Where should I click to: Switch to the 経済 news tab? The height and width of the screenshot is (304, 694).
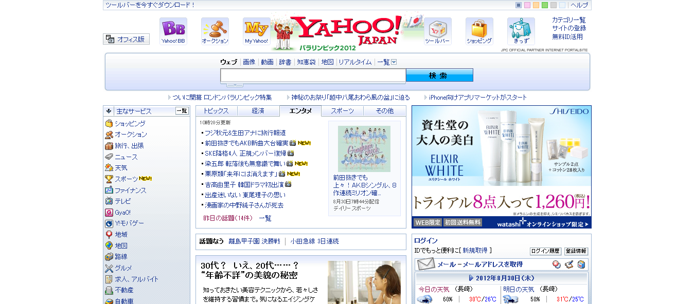point(258,111)
